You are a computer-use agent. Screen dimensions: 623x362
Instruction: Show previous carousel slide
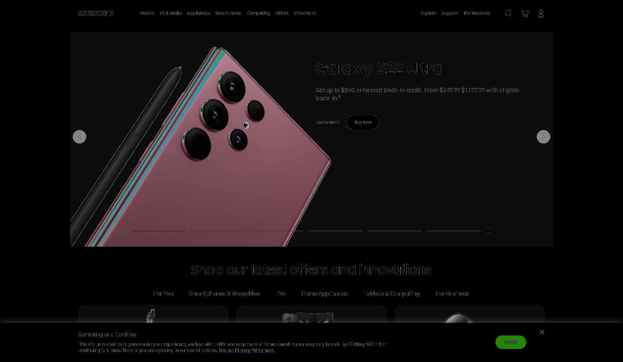click(x=79, y=137)
